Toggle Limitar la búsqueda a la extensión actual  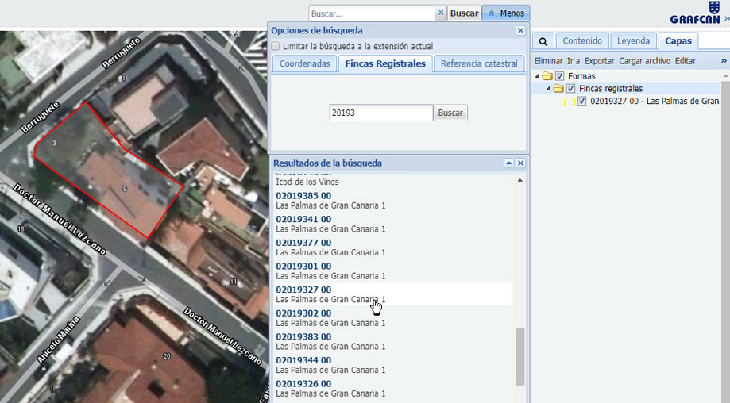(x=276, y=46)
